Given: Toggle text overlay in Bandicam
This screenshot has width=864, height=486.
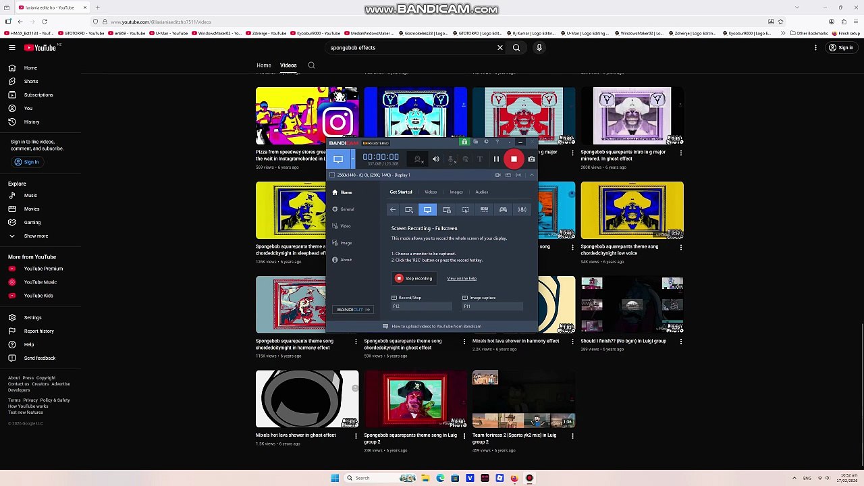Looking at the screenshot, I should click(479, 159).
